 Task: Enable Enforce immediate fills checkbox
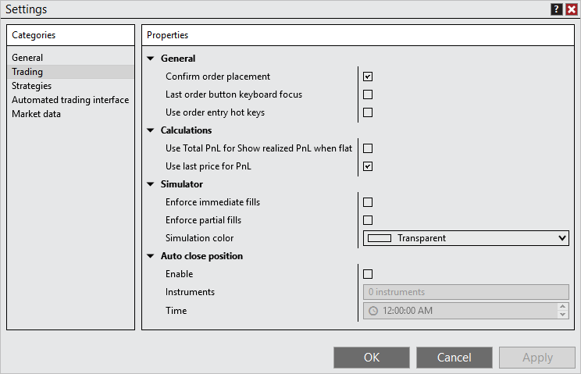pos(368,202)
